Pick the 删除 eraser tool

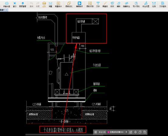118,5
